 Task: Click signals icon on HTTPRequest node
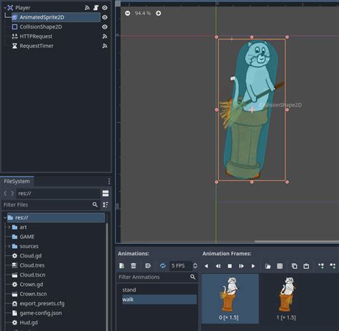pos(104,36)
